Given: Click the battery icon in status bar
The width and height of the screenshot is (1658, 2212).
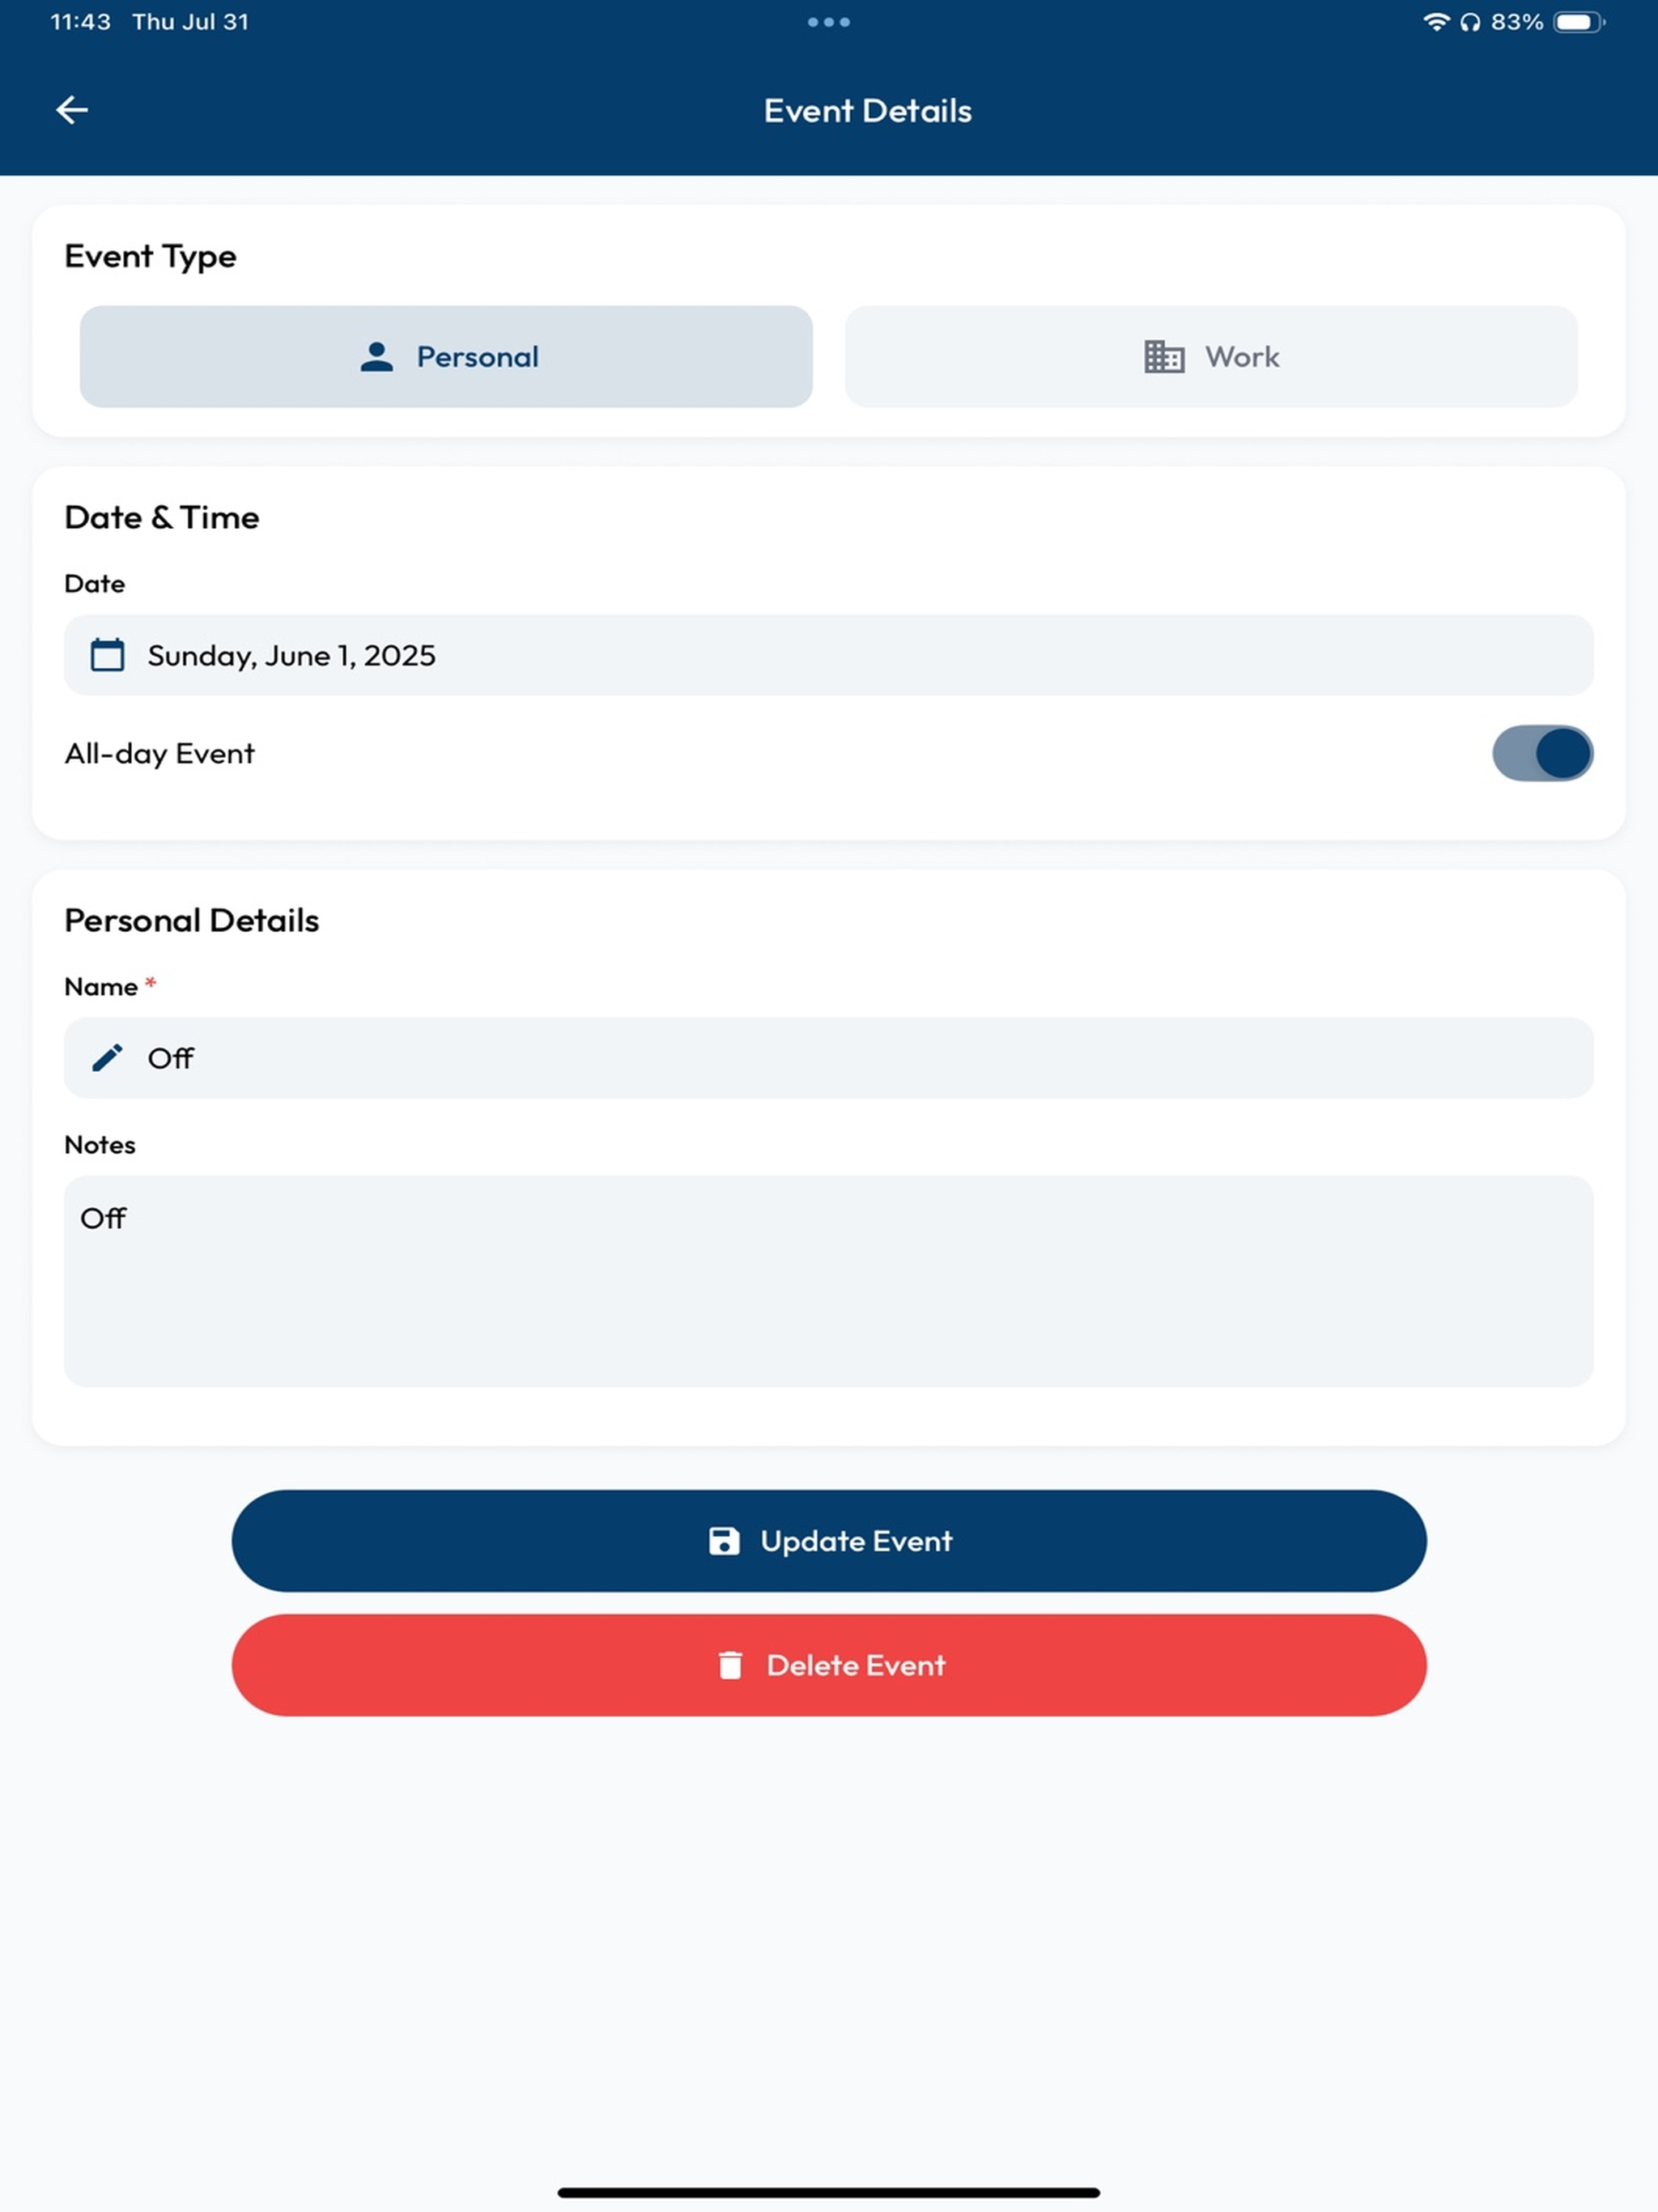Looking at the screenshot, I should pyautogui.click(x=1580, y=22).
